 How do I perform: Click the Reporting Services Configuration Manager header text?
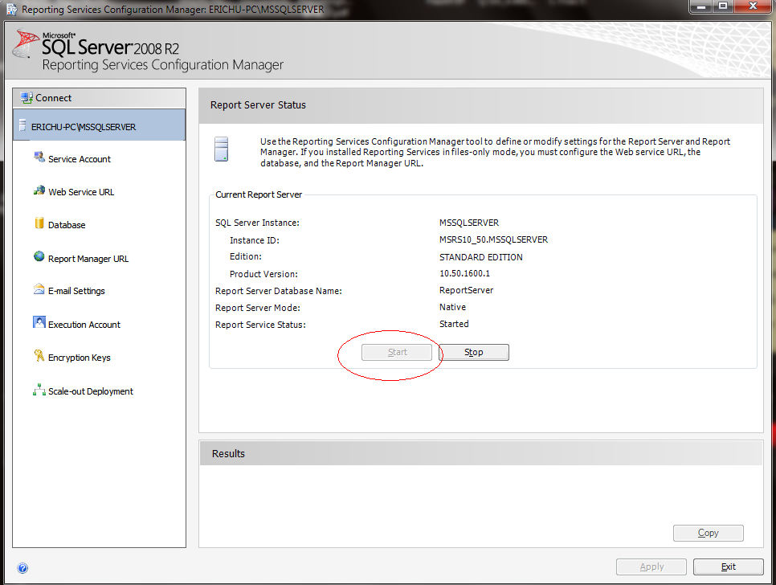pyautogui.click(x=163, y=65)
